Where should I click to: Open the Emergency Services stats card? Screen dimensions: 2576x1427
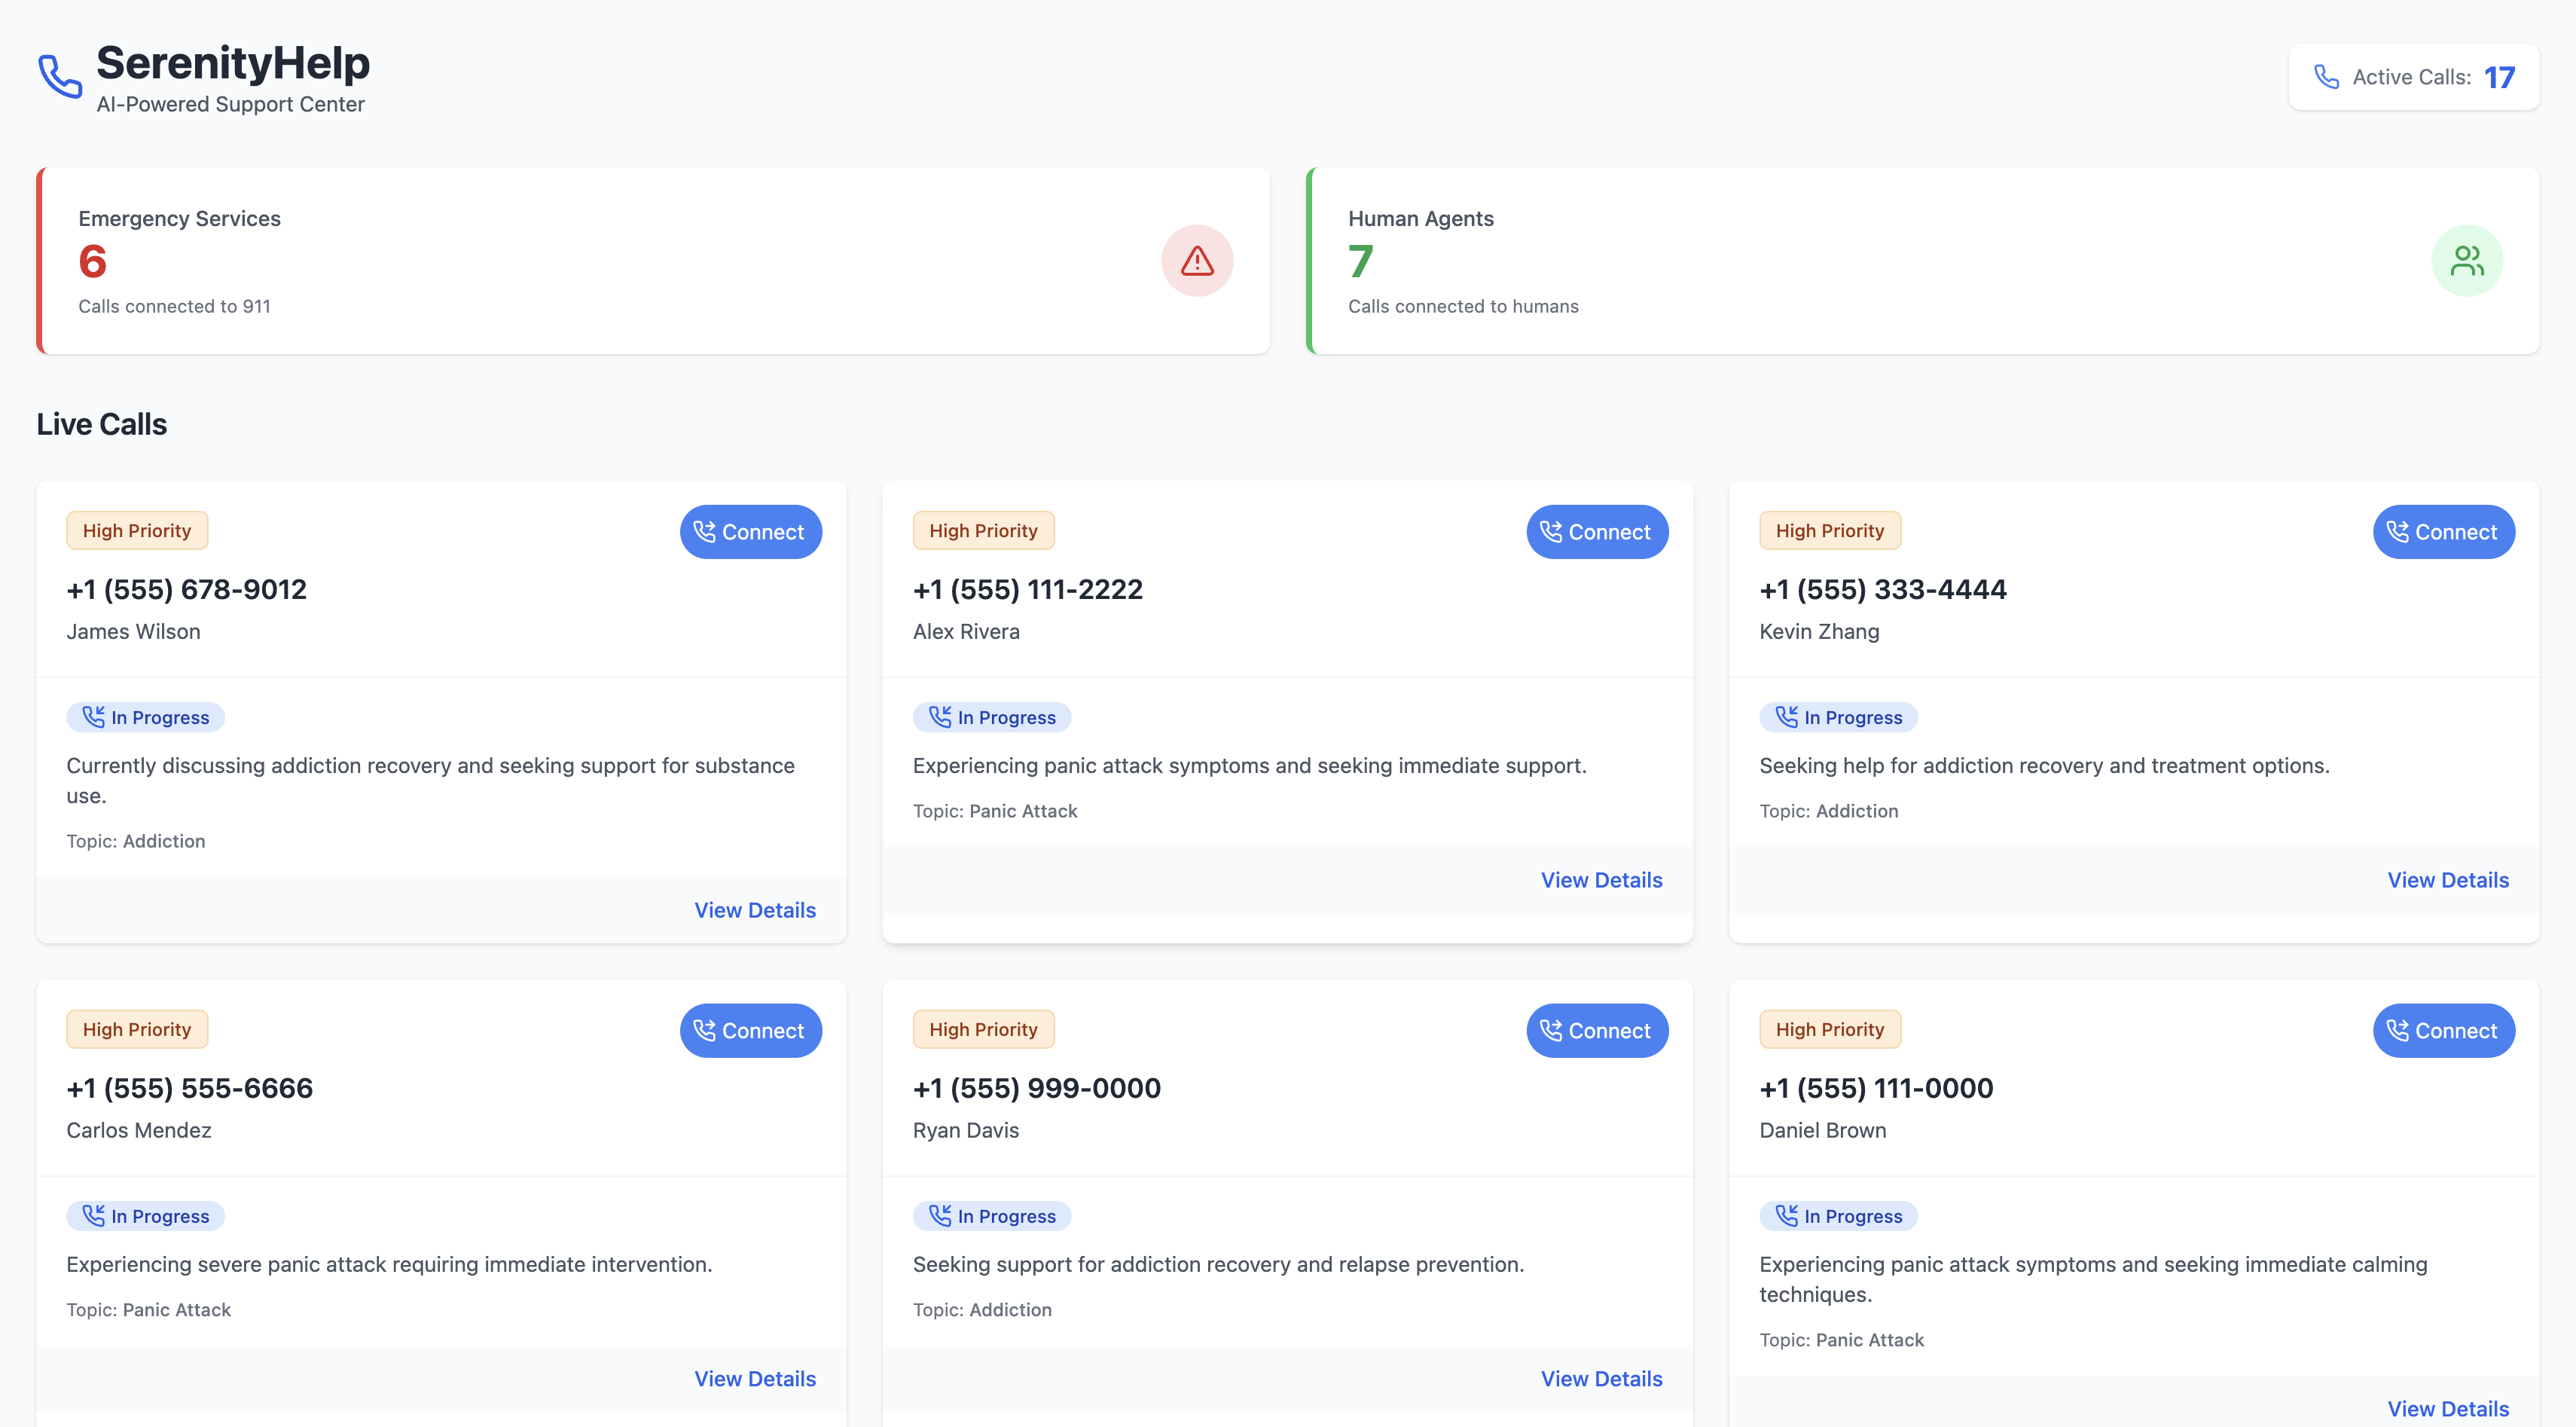tap(653, 261)
